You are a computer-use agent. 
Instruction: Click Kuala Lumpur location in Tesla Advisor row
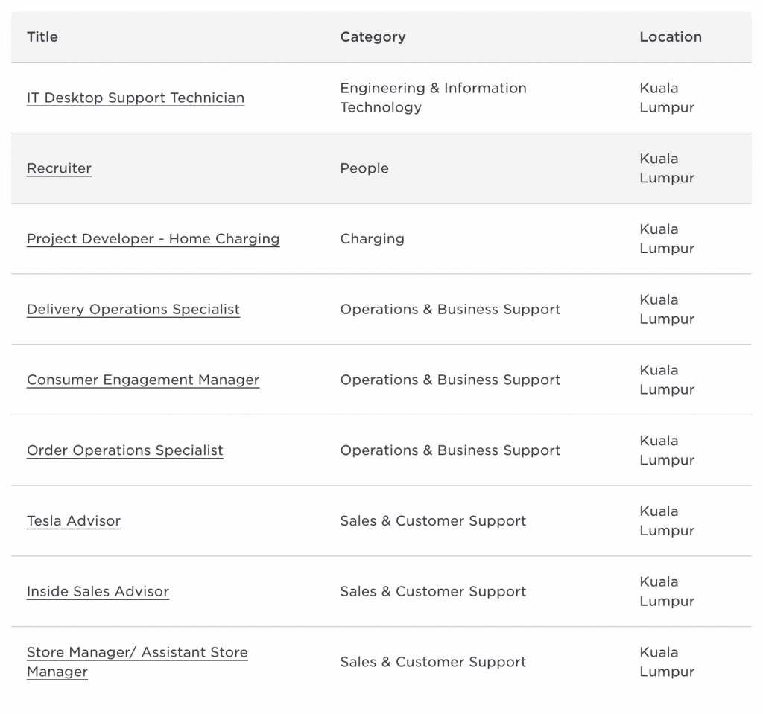tap(666, 521)
